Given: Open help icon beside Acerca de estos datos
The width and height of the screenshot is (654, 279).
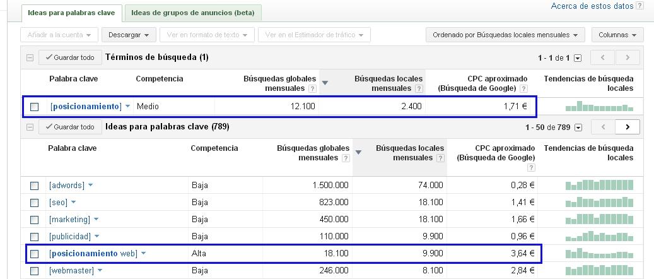Looking at the screenshot, I should [639, 6].
